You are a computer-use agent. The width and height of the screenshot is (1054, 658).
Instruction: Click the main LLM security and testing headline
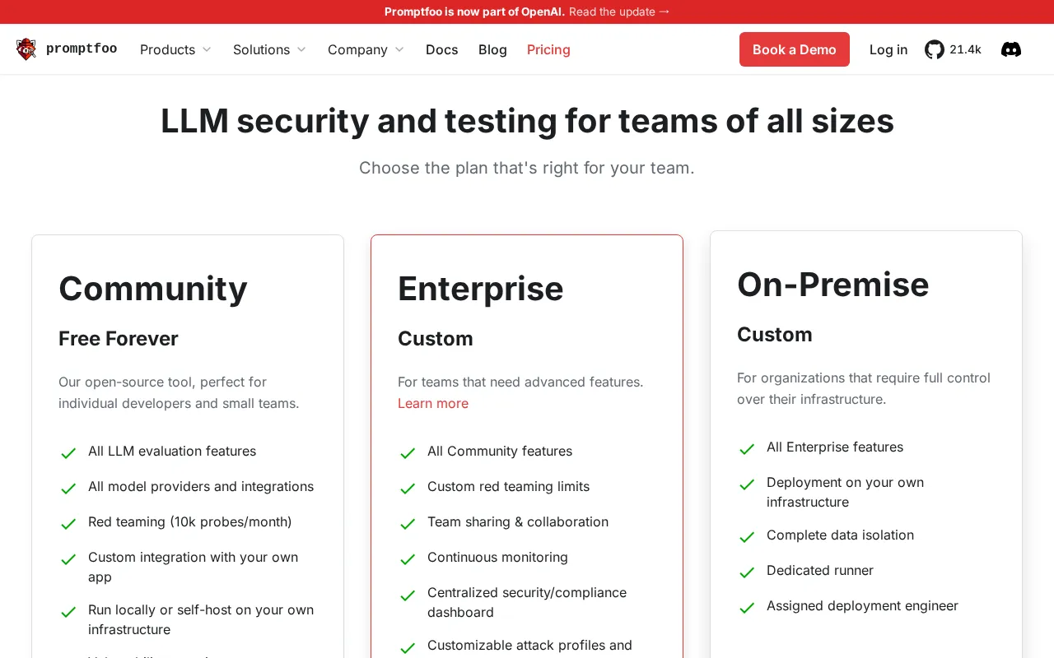tap(527, 121)
